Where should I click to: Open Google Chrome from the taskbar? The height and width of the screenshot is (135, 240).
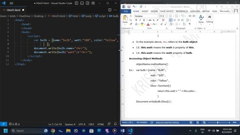53,131
